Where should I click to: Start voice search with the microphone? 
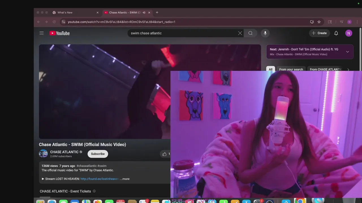coord(265,33)
